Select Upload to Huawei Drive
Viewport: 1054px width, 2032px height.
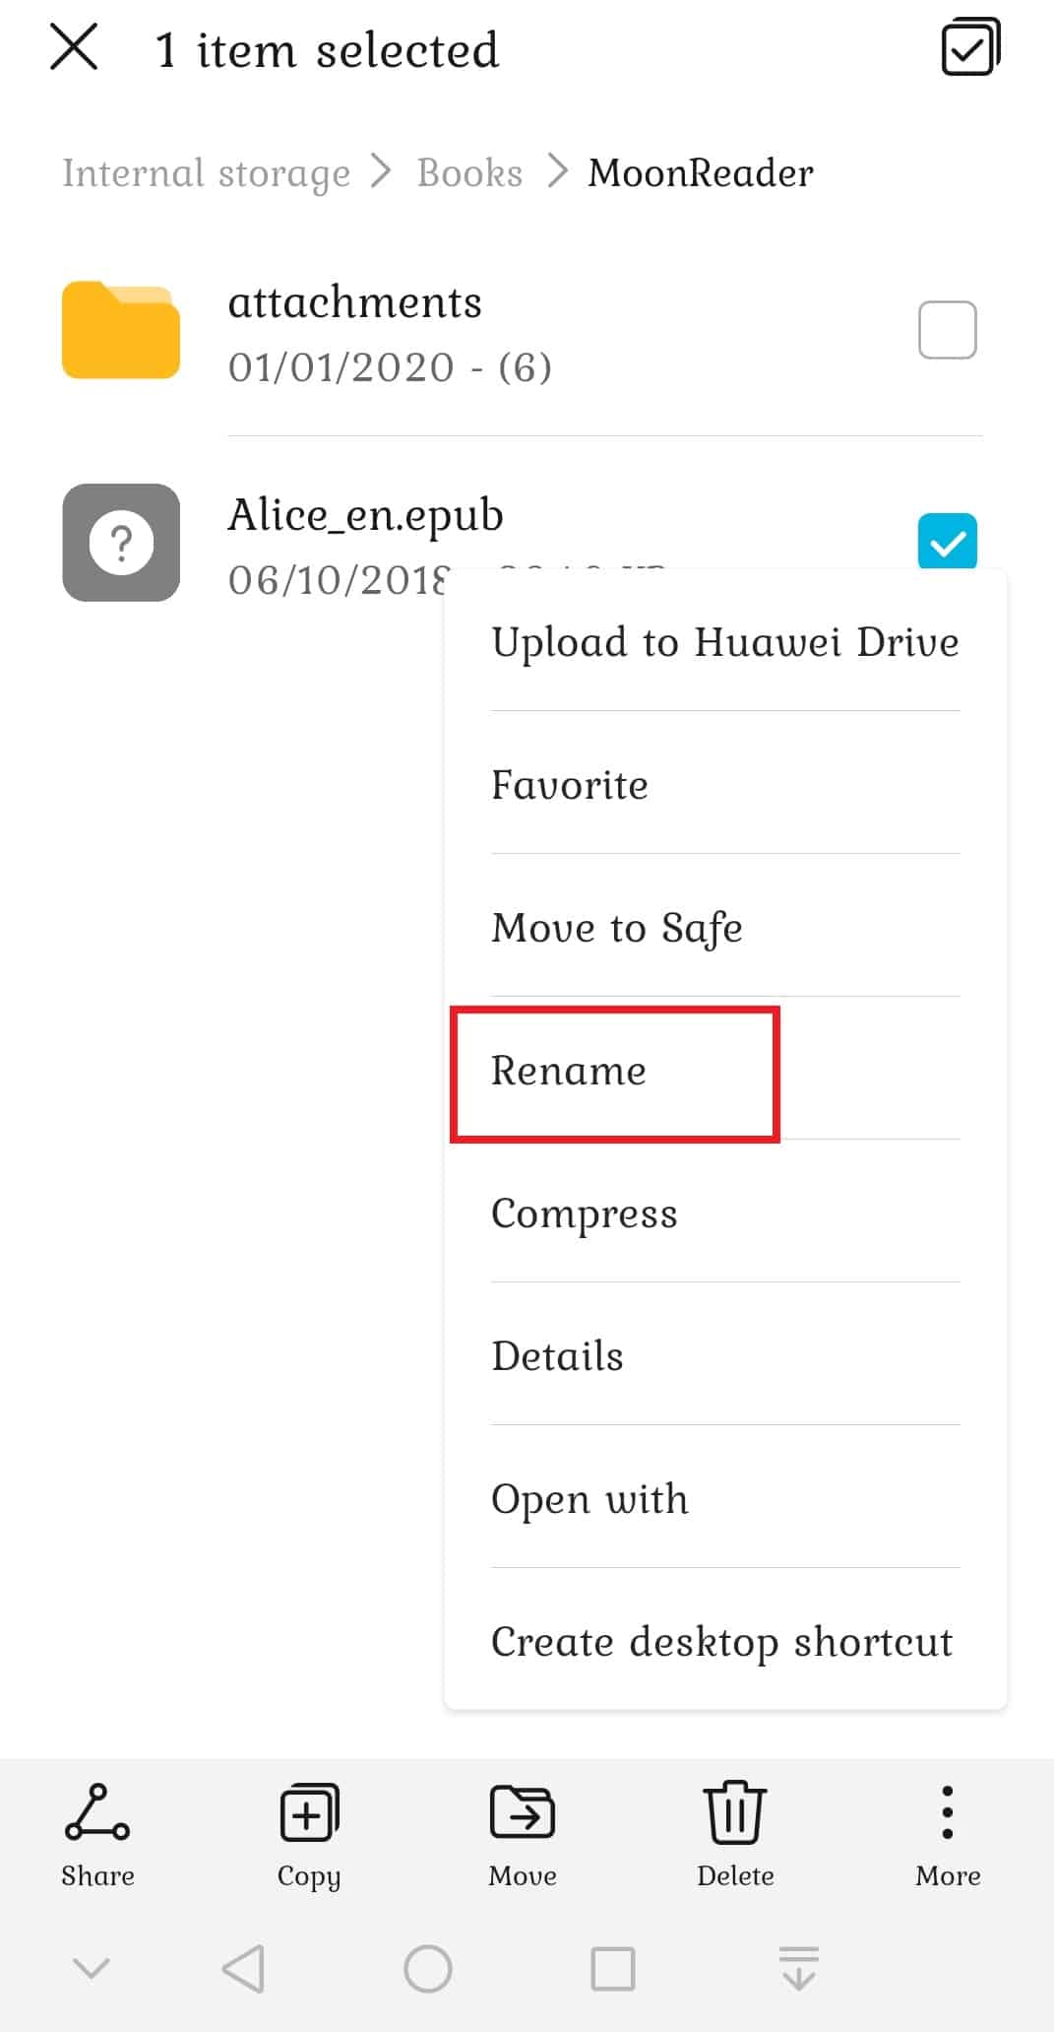tap(725, 642)
